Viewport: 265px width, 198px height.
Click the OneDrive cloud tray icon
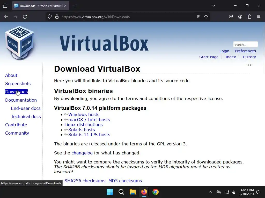219,192
